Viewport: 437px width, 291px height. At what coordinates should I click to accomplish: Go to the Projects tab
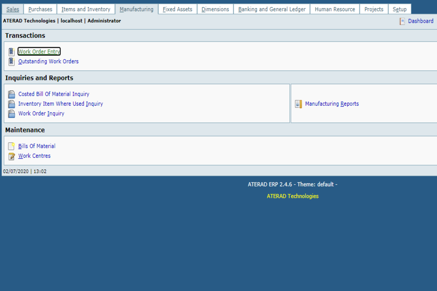coord(374,9)
